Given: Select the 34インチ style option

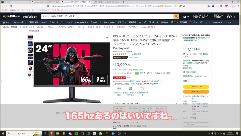Looking at the screenshot, I should 160,110.
